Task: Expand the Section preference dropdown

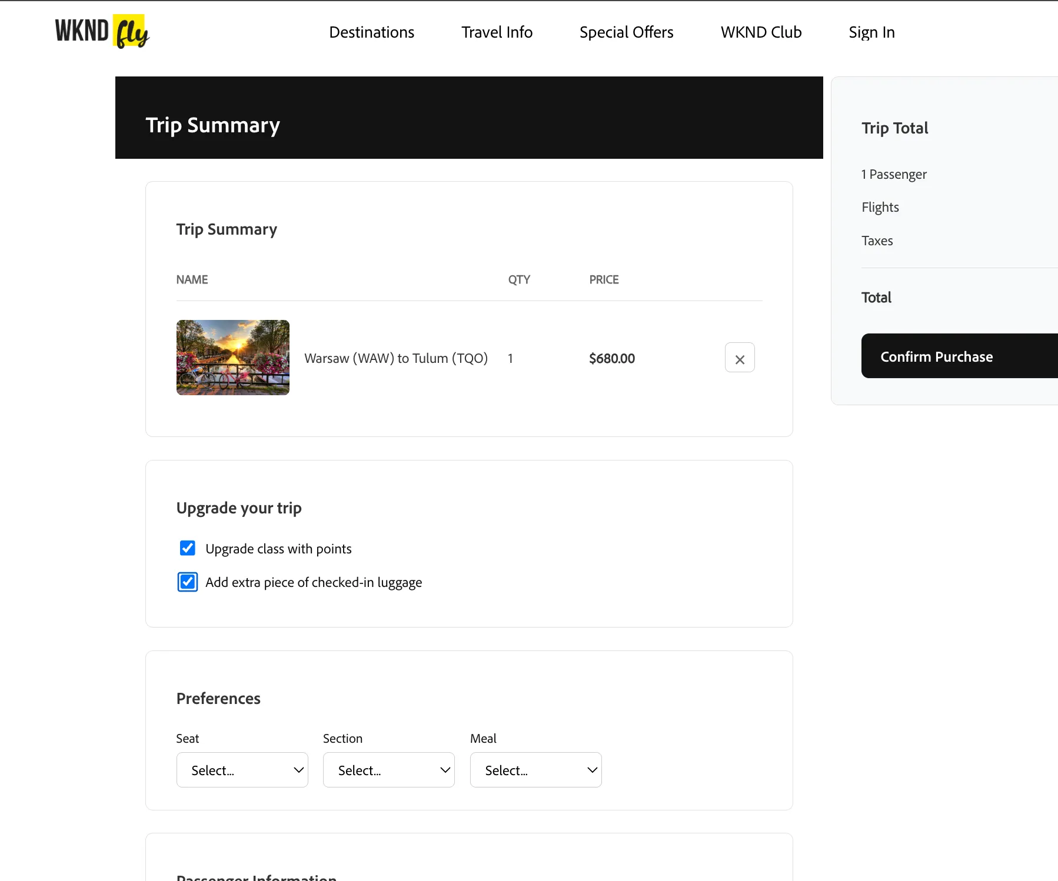Action: [x=389, y=770]
